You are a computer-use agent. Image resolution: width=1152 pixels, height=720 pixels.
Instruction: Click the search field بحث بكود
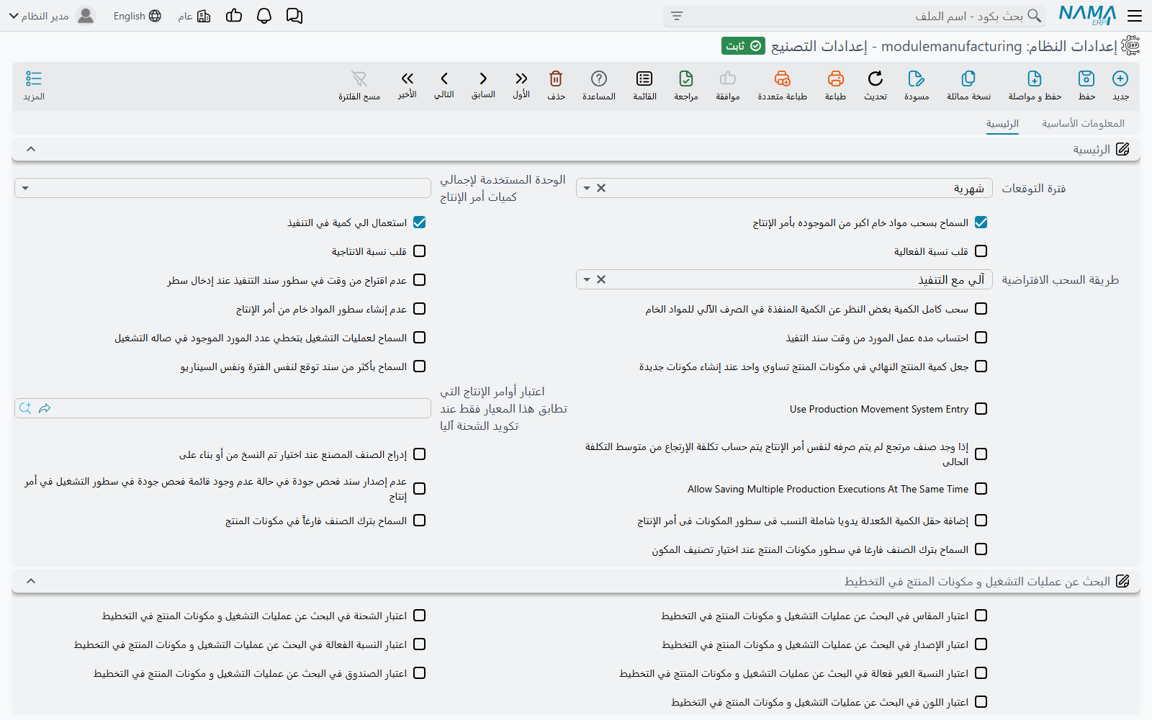855,16
